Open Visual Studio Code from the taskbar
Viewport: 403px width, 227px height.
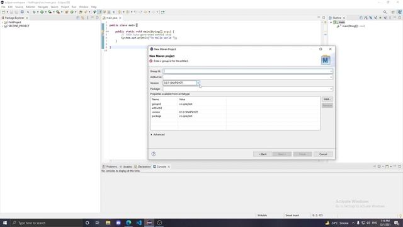tap(139, 223)
